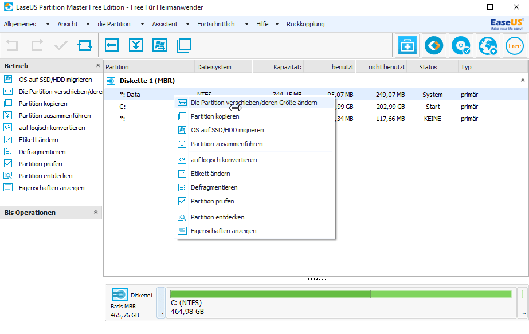Choose OS auf SSD/HDD migrieren in context menu
The height and width of the screenshot is (334, 529).
(254, 130)
